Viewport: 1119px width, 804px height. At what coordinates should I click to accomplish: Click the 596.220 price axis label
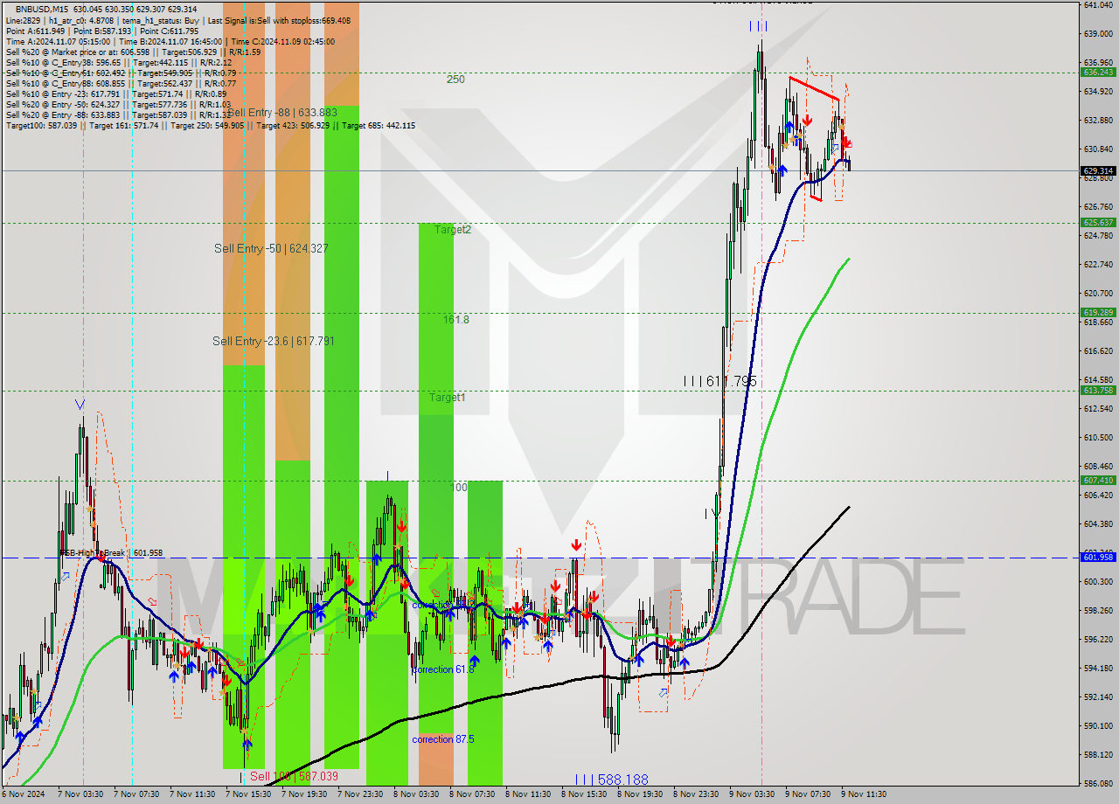(x=1098, y=639)
